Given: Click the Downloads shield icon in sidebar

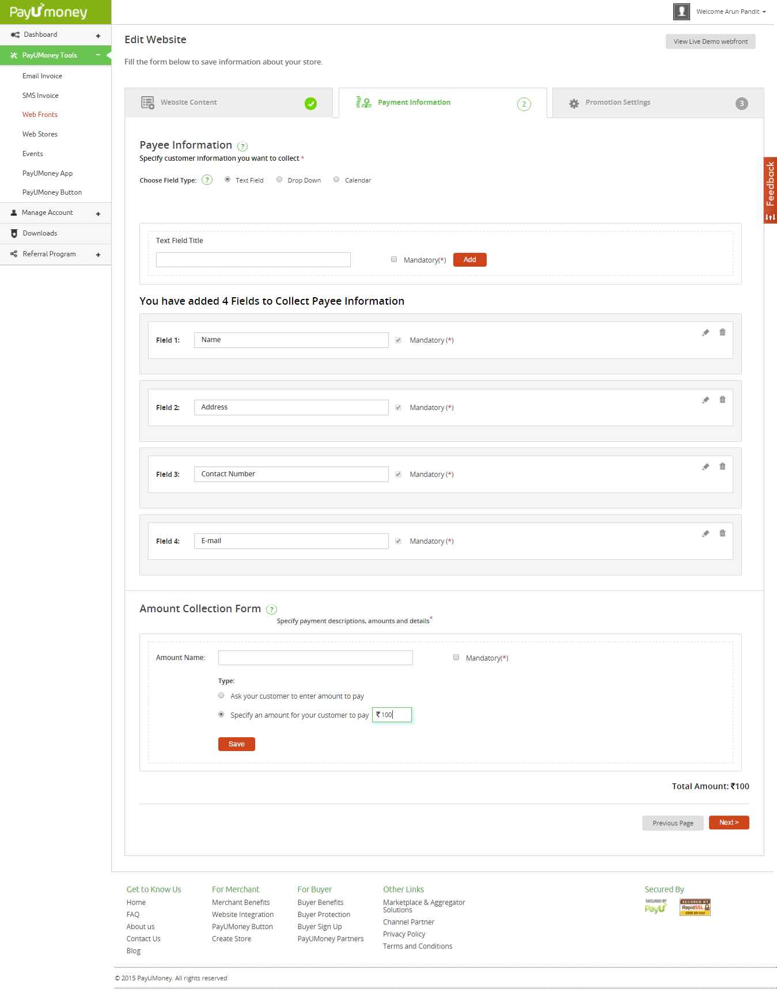Looking at the screenshot, I should [14, 233].
